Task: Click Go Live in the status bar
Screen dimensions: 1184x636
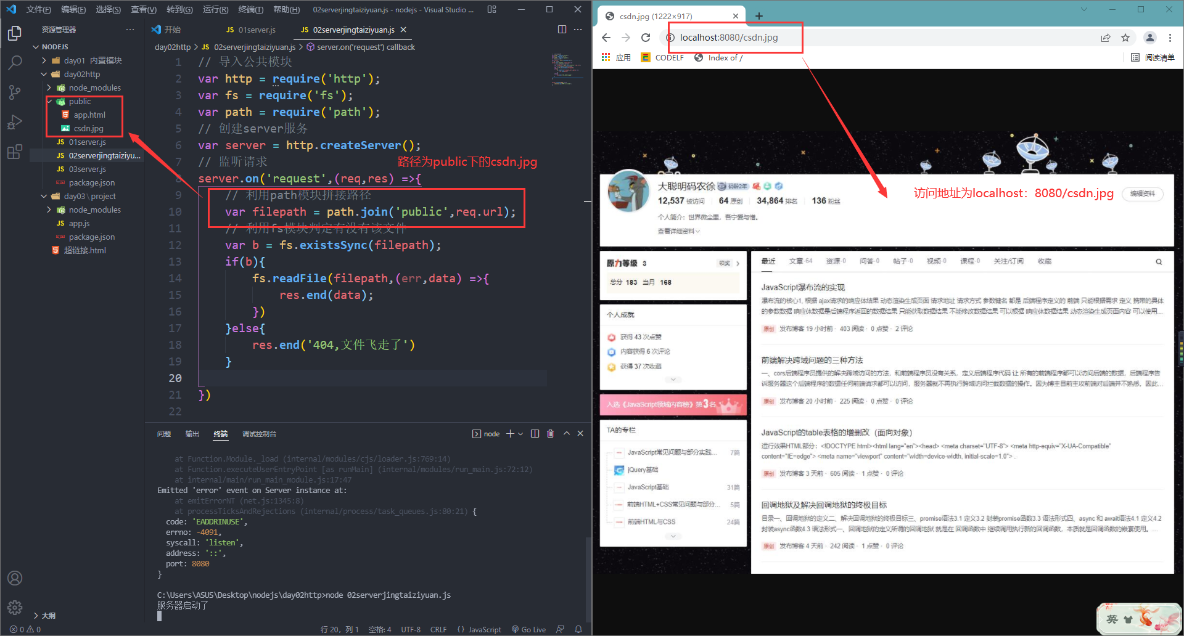Action: [529, 629]
